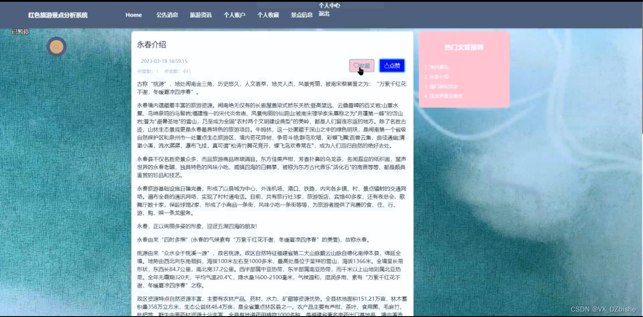Open the 个人账户 menu item

[234, 15]
